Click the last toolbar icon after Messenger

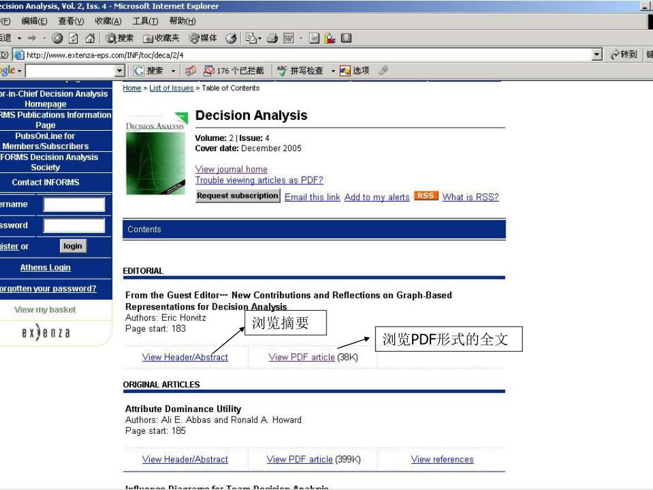(346, 38)
